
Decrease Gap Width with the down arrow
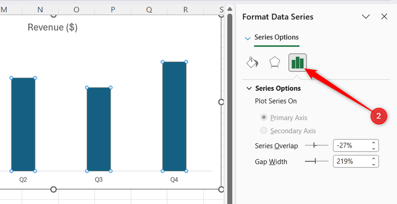374,164
